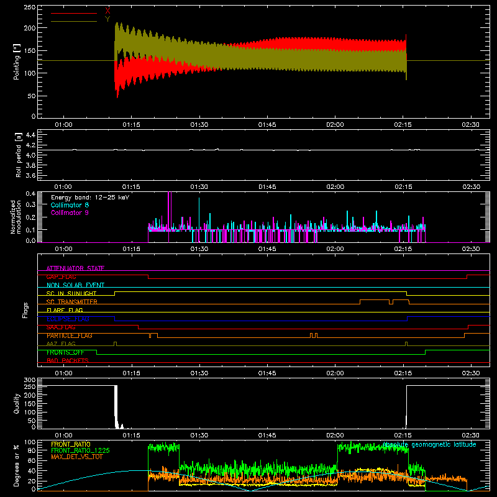Select the GAP_FLAG label
497x497 pixels.
(61, 276)
